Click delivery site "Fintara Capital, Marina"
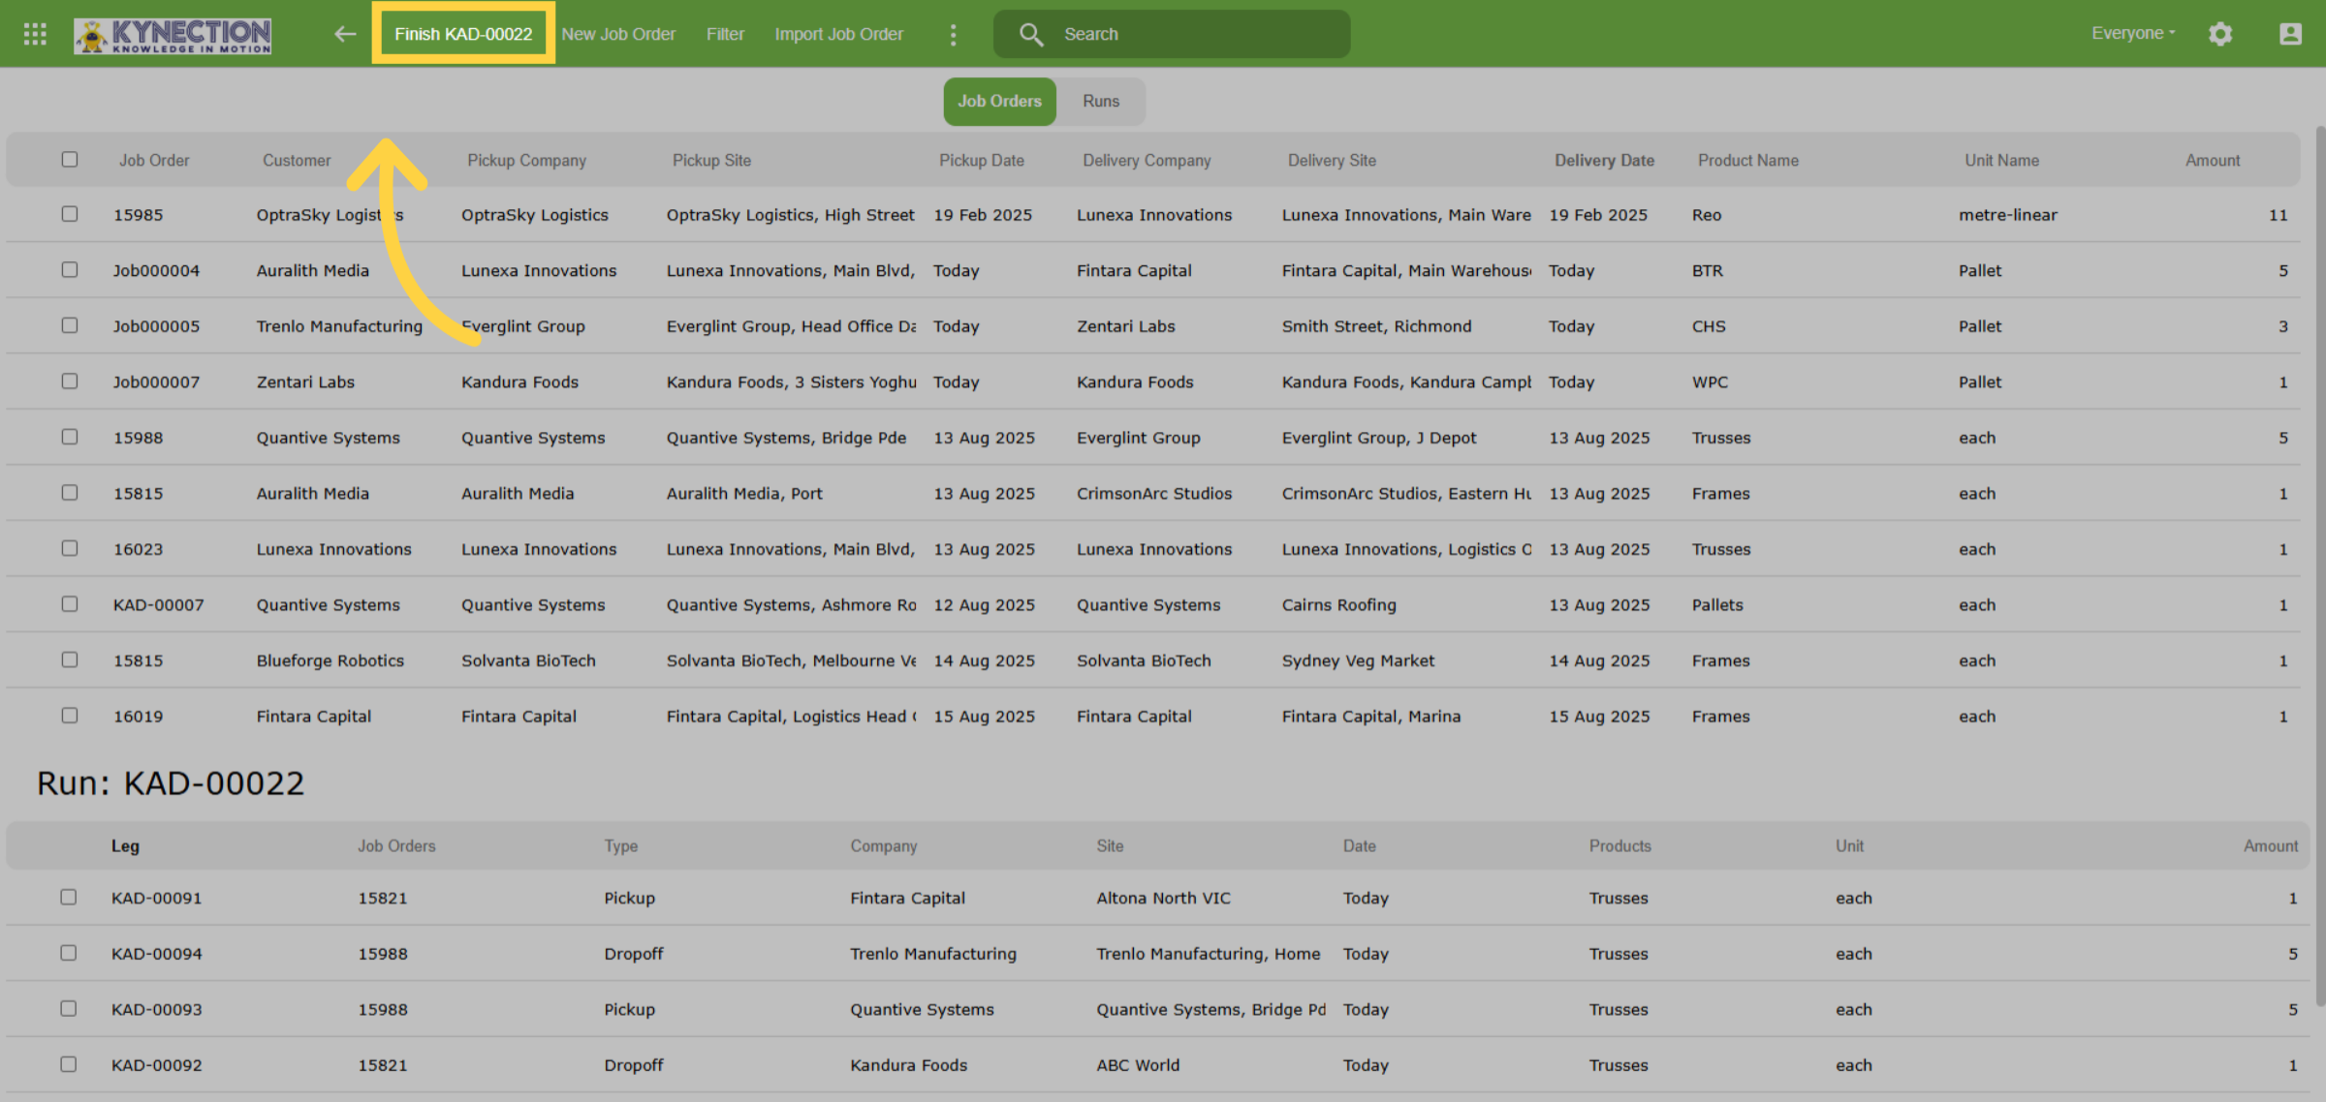The height and width of the screenshot is (1102, 2326). click(1370, 717)
